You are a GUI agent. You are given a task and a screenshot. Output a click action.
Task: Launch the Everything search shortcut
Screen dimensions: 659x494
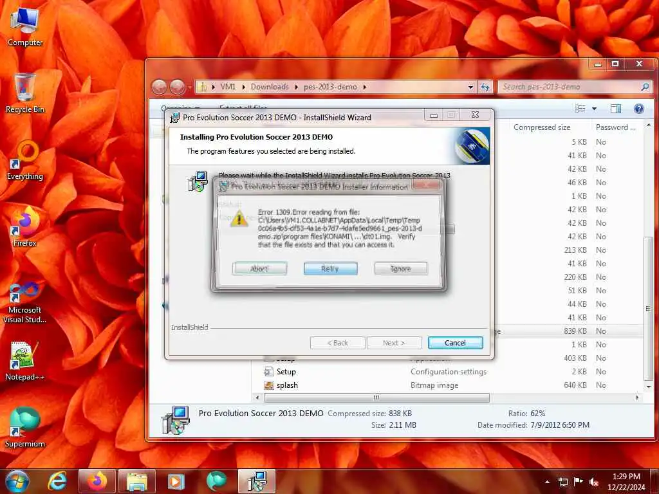point(25,160)
